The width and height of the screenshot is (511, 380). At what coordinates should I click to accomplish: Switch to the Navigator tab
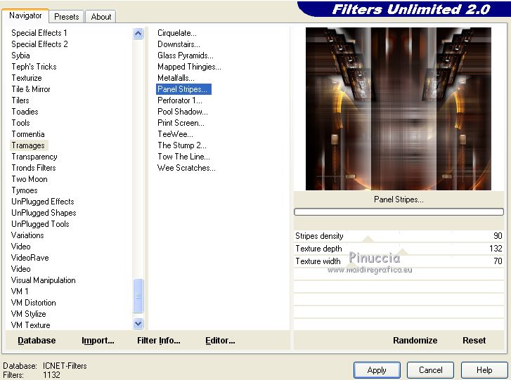tap(25, 15)
